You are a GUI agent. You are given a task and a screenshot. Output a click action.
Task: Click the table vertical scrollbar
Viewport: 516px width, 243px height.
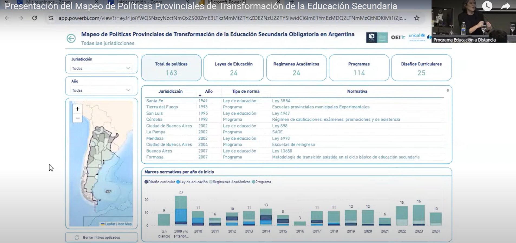tap(448, 90)
